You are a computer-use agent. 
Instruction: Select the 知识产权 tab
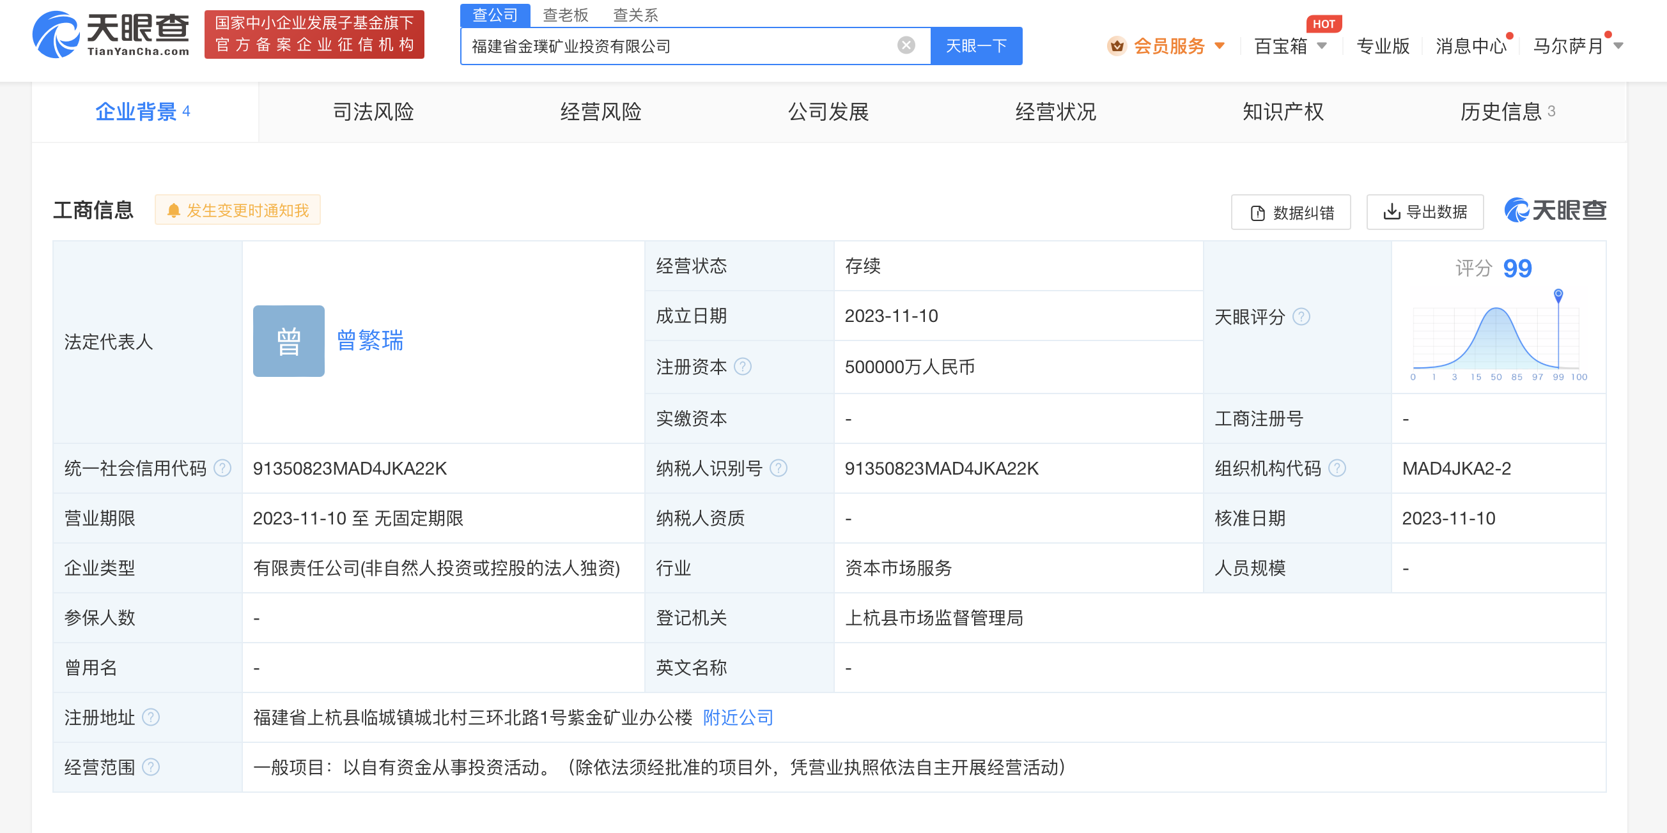click(x=1283, y=112)
